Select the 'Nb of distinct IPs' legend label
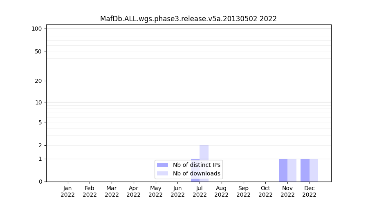Screen dimensions: 368x204 coord(196,165)
